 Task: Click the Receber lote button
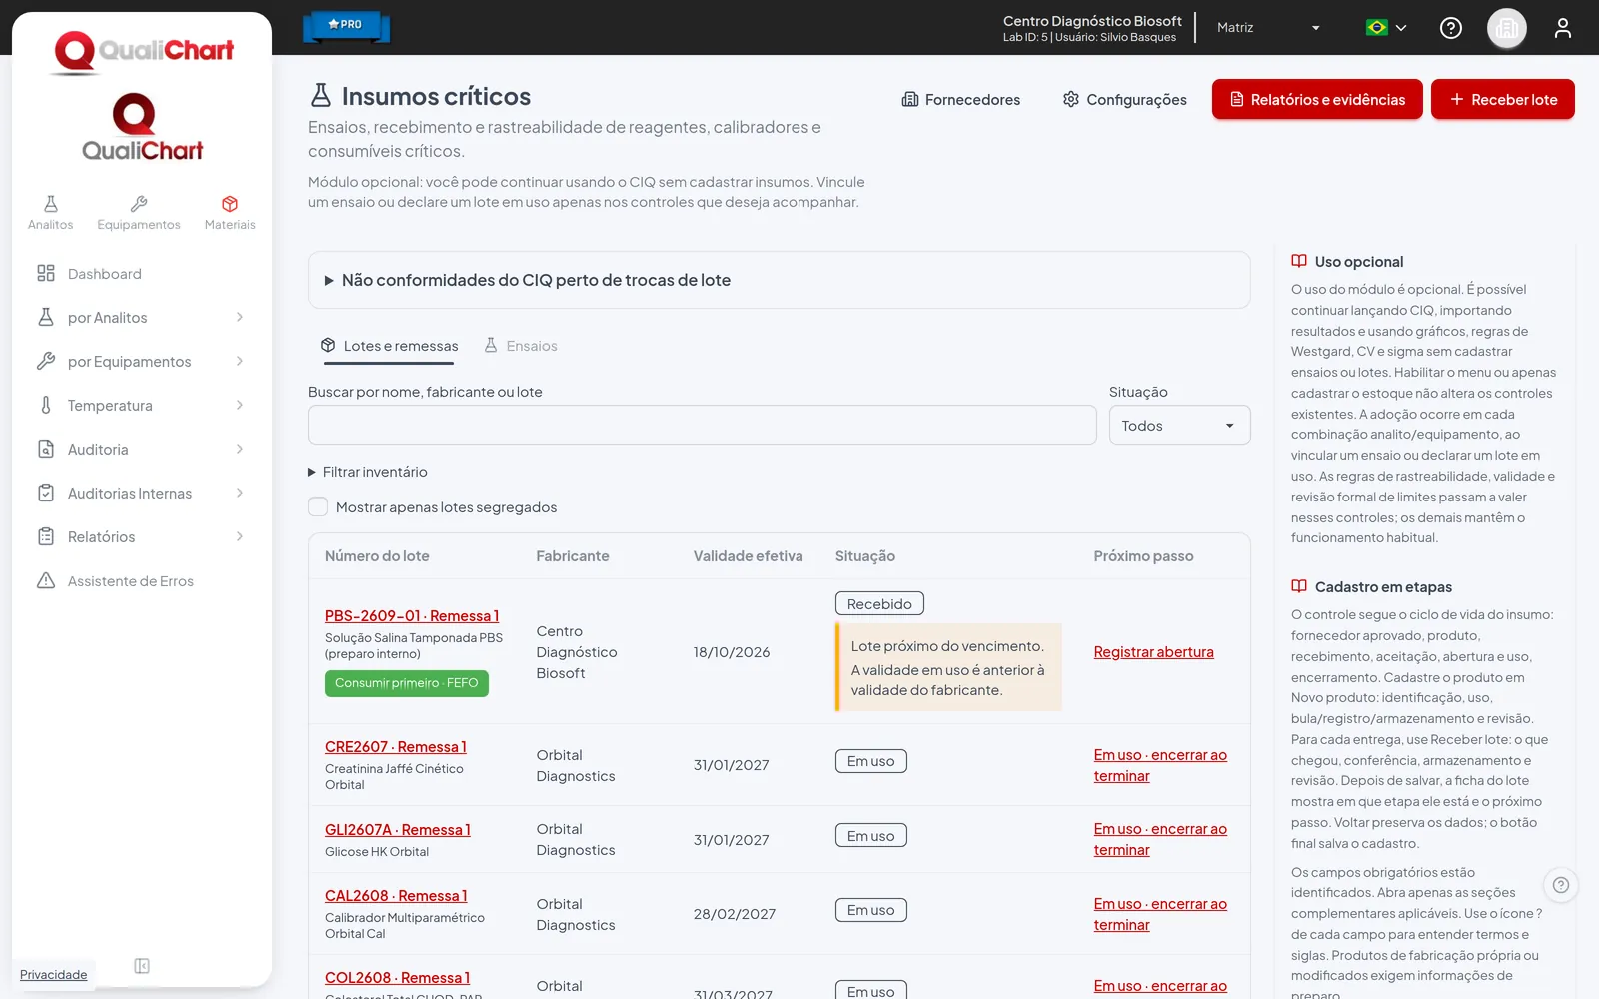[x=1502, y=99]
